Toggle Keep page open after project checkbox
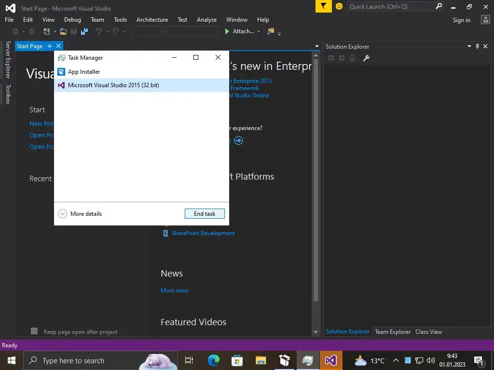Image resolution: width=494 pixels, height=370 pixels. pyautogui.click(x=34, y=331)
